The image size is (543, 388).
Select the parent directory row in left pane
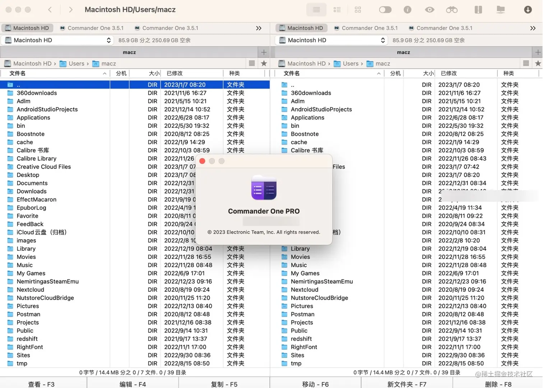[135, 85]
